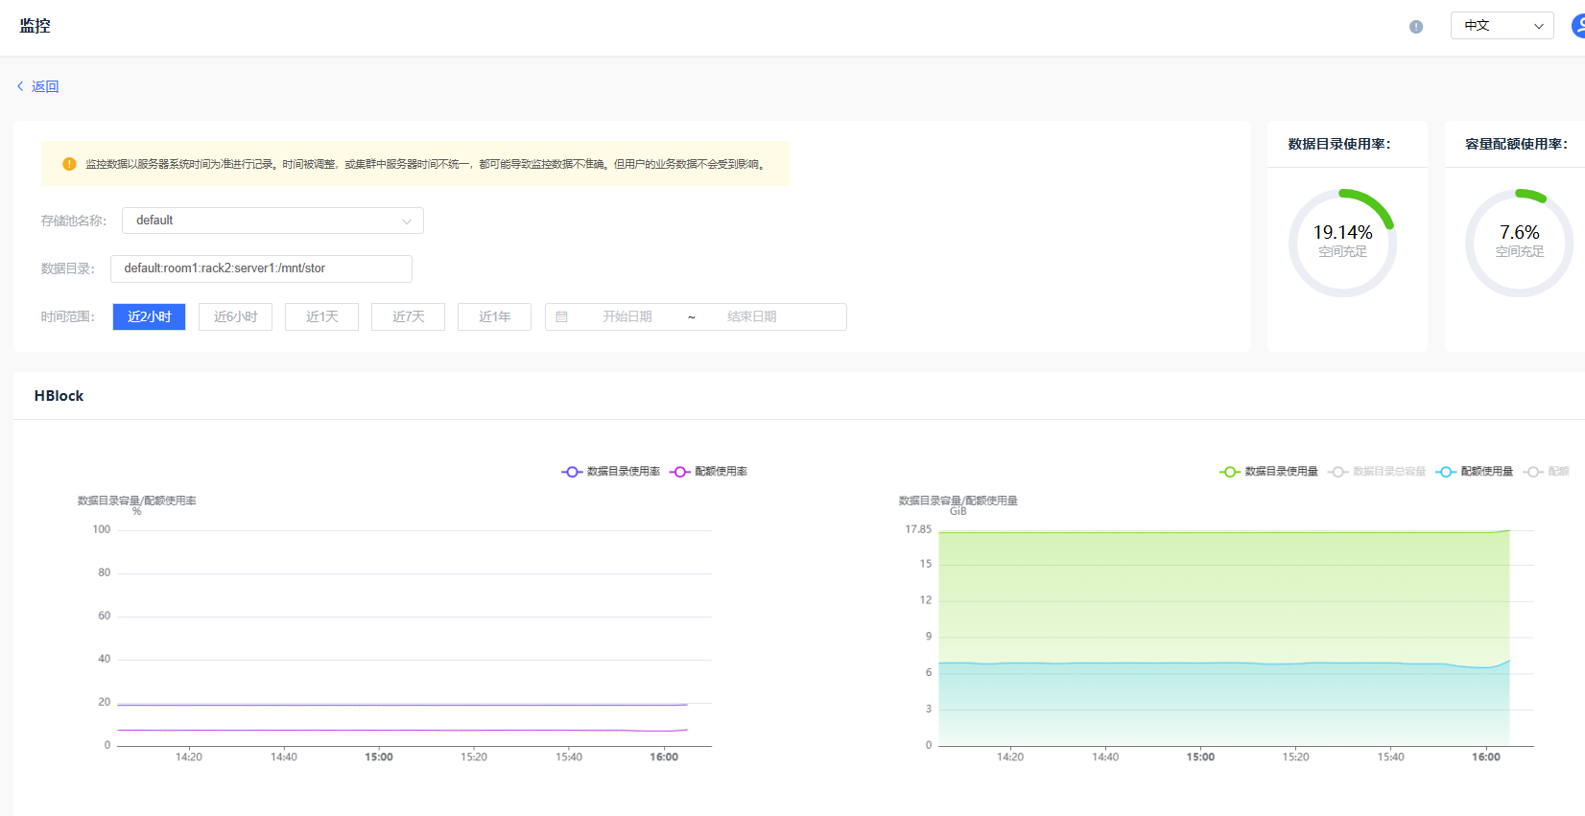The height and width of the screenshot is (816, 1585).
Task: Open the 存储池名称 default dropdown
Action: point(272,221)
